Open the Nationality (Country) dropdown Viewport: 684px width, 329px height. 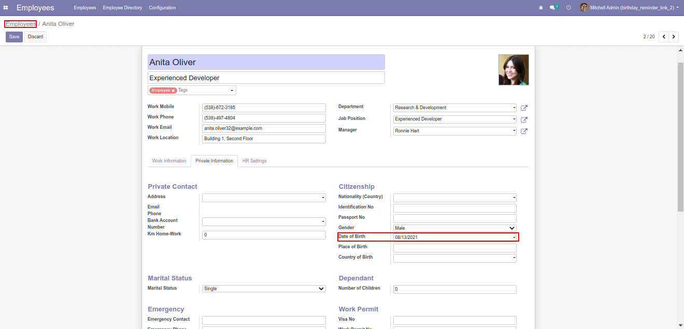pos(455,198)
